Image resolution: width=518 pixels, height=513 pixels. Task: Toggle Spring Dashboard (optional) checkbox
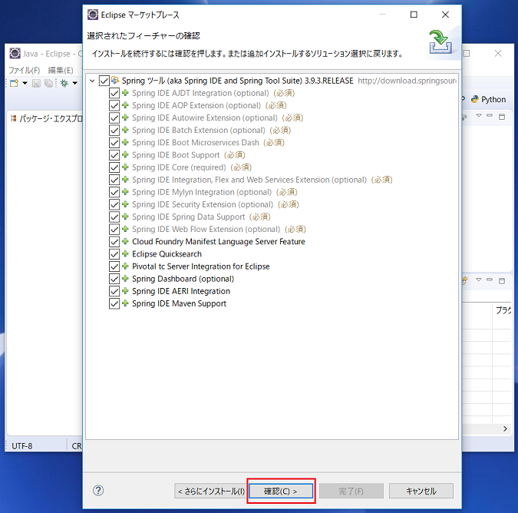click(x=114, y=279)
